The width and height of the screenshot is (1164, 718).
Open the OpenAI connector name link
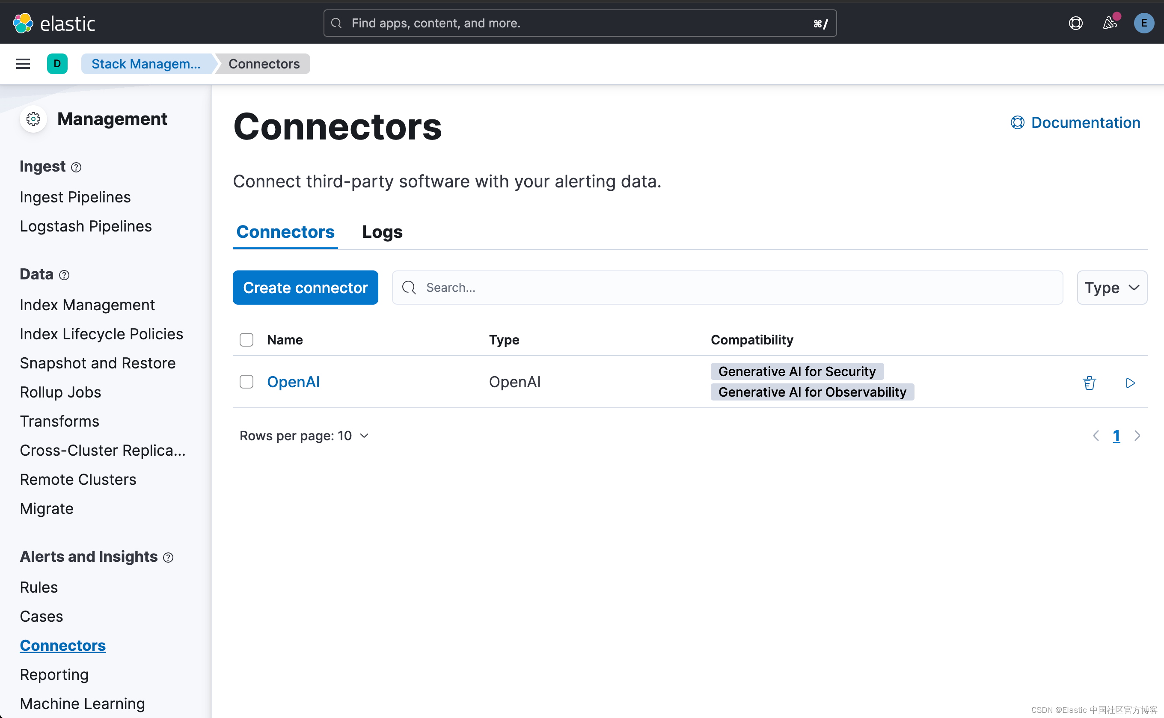tap(293, 382)
